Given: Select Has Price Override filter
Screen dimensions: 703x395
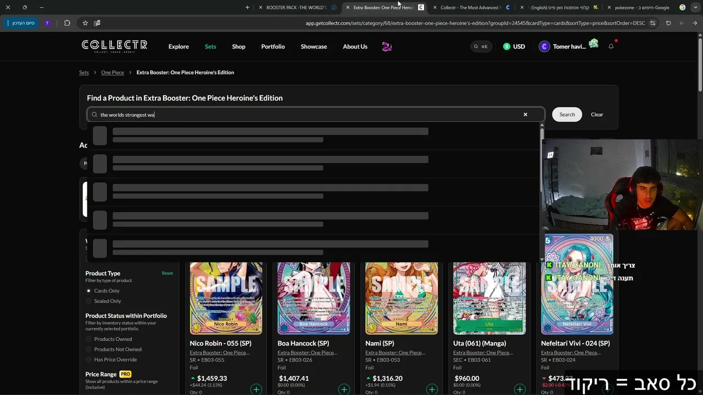Looking at the screenshot, I should click(89, 360).
